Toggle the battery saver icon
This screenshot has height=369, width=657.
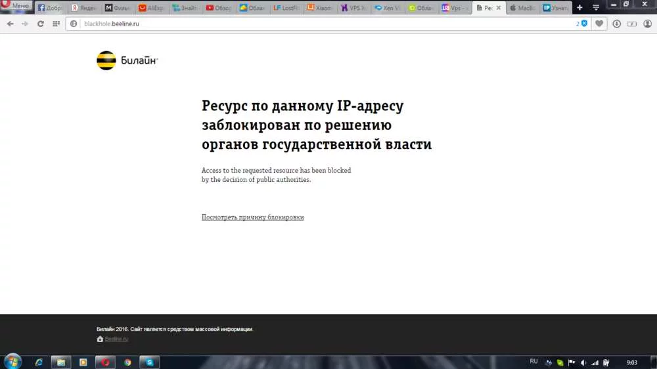(x=632, y=24)
